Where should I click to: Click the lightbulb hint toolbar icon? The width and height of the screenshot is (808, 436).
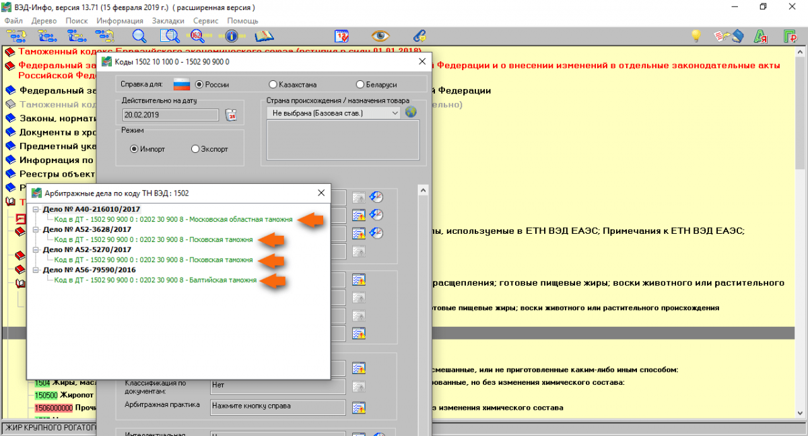[x=696, y=36]
